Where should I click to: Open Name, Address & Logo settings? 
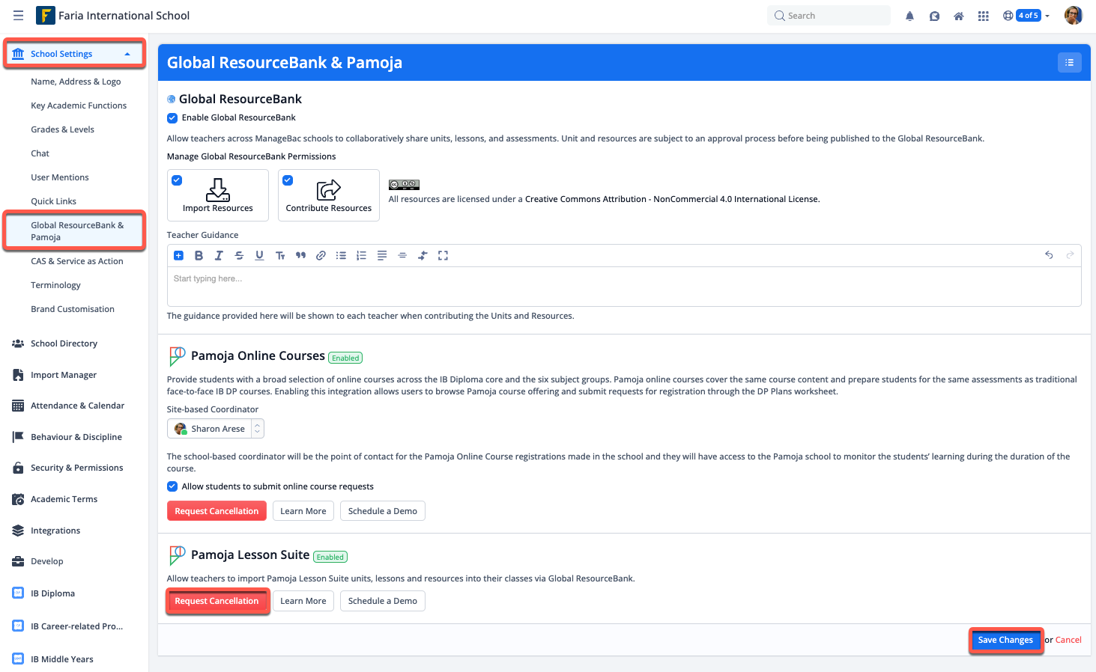76,82
